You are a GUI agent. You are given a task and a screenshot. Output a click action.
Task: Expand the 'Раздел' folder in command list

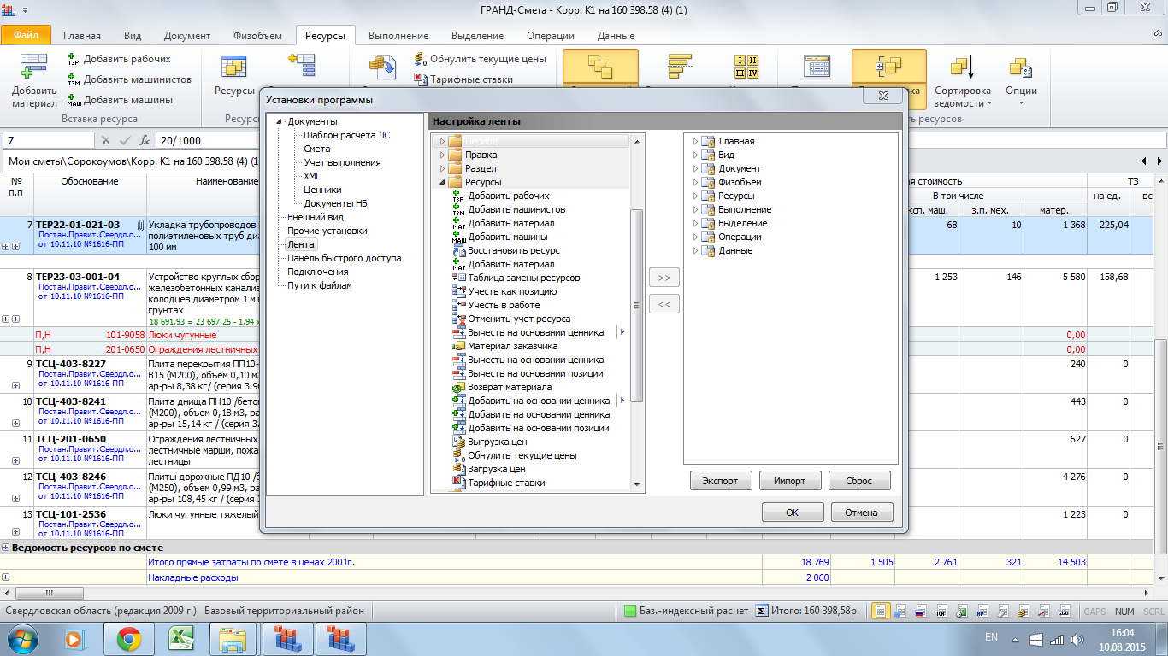pyautogui.click(x=442, y=169)
